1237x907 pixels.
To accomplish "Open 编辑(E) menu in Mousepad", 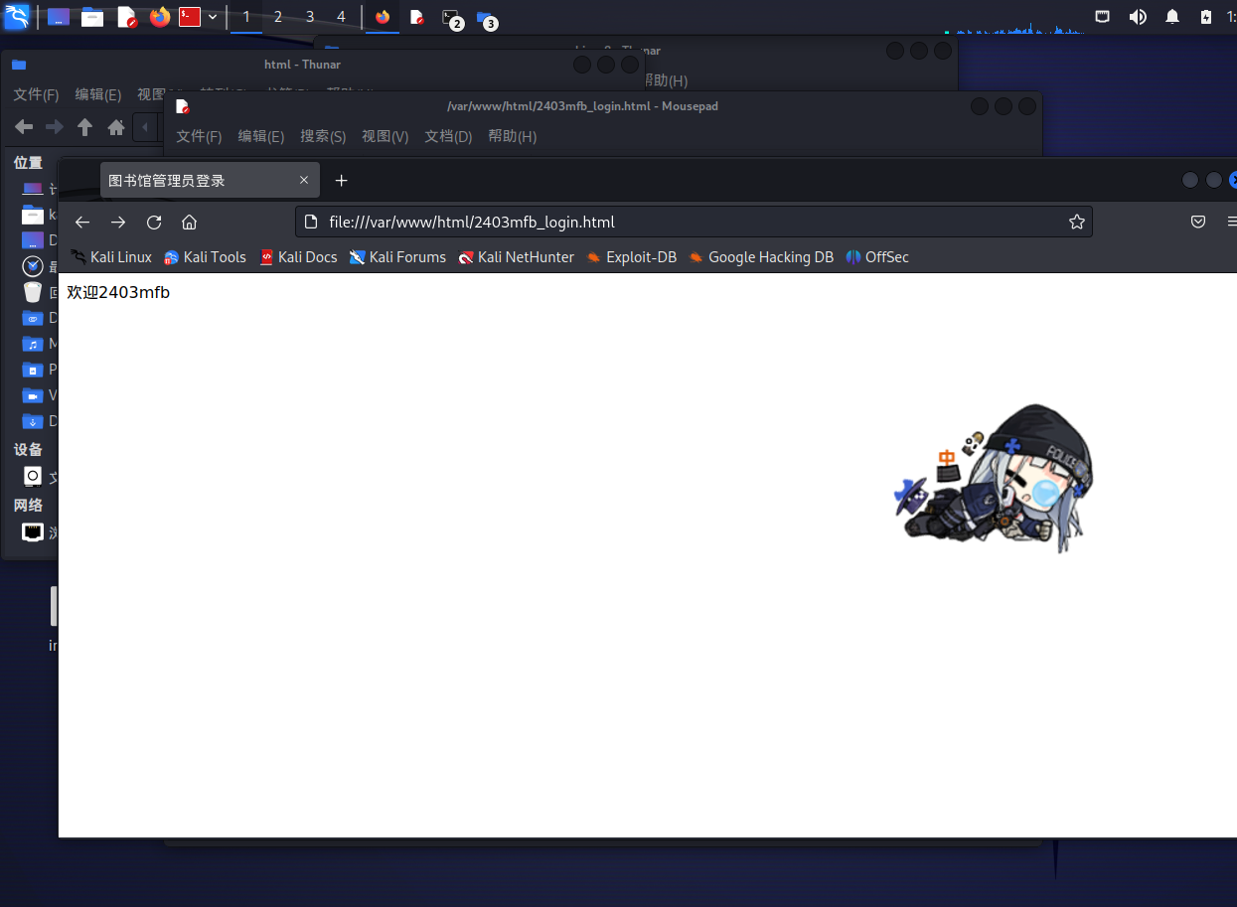I will point(261,136).
